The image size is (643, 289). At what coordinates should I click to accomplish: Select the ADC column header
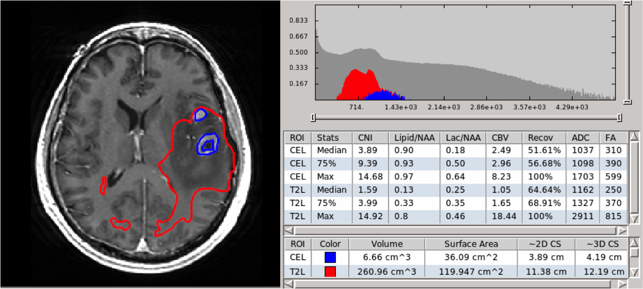coord(582,138)
